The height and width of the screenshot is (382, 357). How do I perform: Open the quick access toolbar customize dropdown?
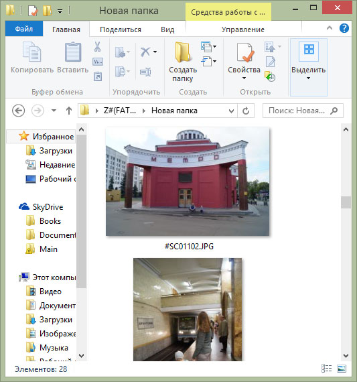click(x=60, y=11)
